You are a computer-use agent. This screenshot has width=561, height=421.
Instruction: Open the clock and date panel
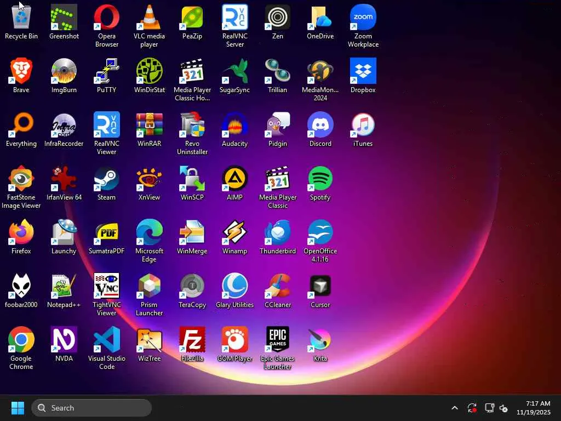point(533,408)
